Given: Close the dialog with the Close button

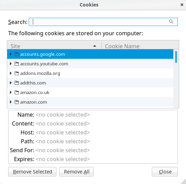Looking at the screenshot, I should 165,172.
